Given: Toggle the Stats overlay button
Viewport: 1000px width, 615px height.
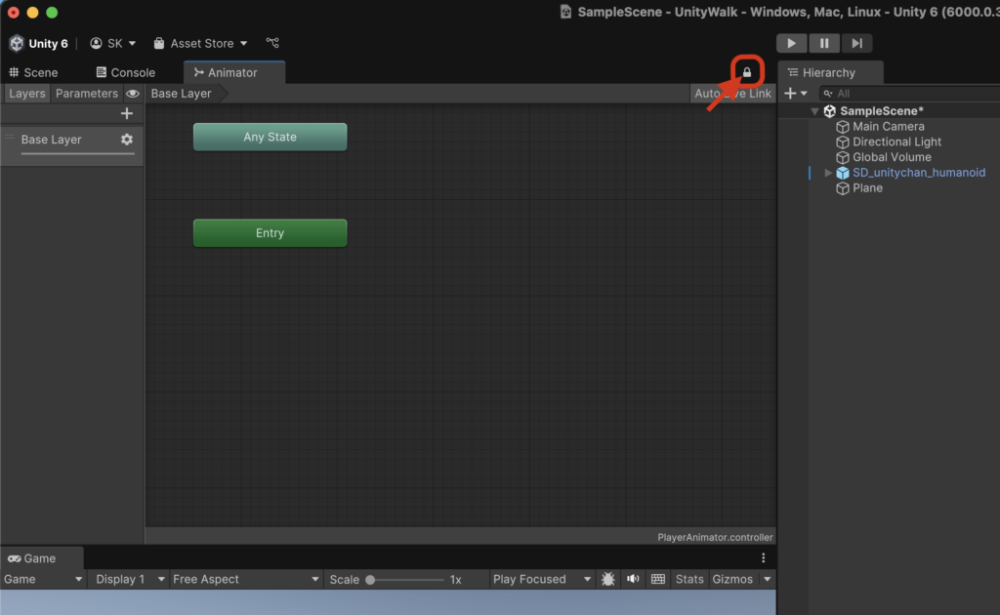Looking at the screenshot, I should point(688,579).
